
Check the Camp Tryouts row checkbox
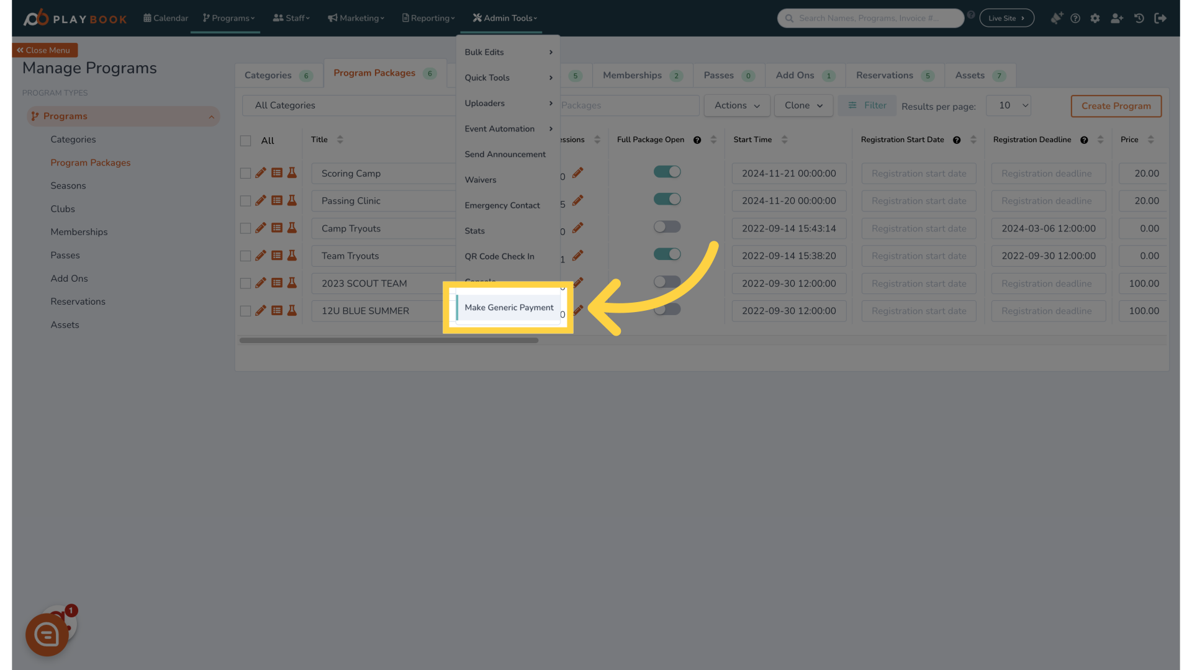[x=246, y=228]
